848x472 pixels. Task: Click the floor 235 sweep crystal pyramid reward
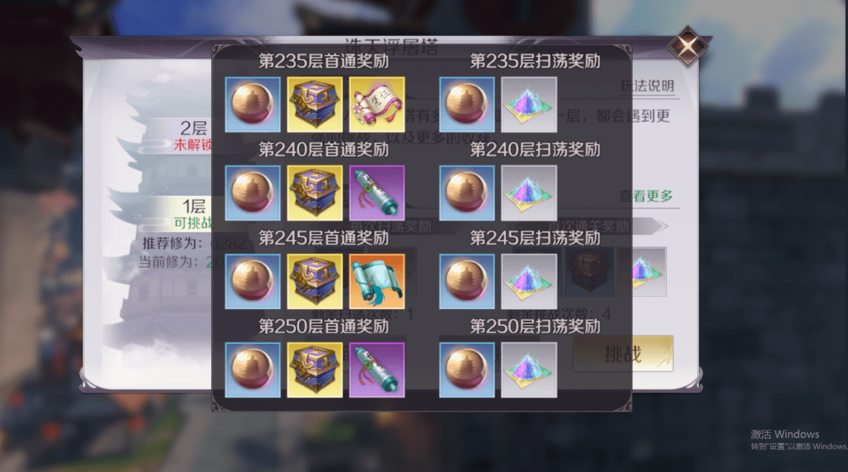[529, 105]
